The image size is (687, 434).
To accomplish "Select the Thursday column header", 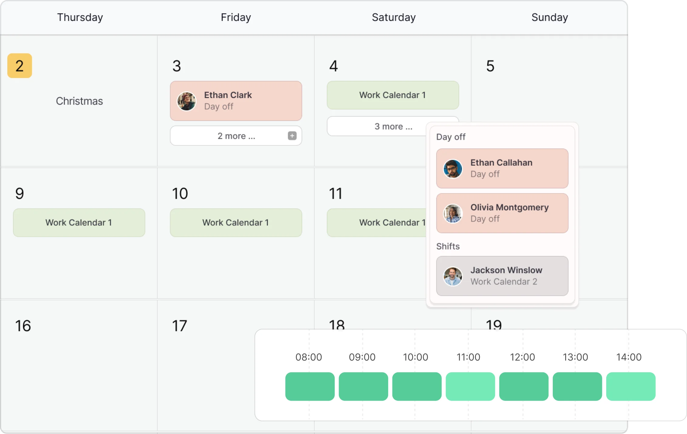I will [x=80, y=17].
